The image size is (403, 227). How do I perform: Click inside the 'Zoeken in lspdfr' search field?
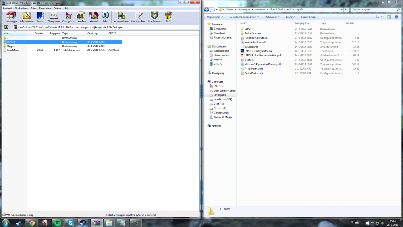375,10
